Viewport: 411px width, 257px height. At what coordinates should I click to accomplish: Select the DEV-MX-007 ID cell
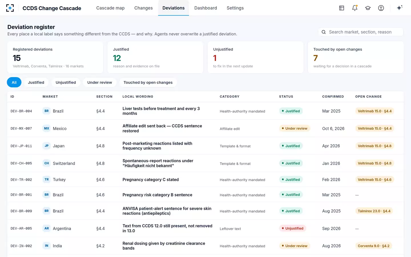[x=21, y=128]
